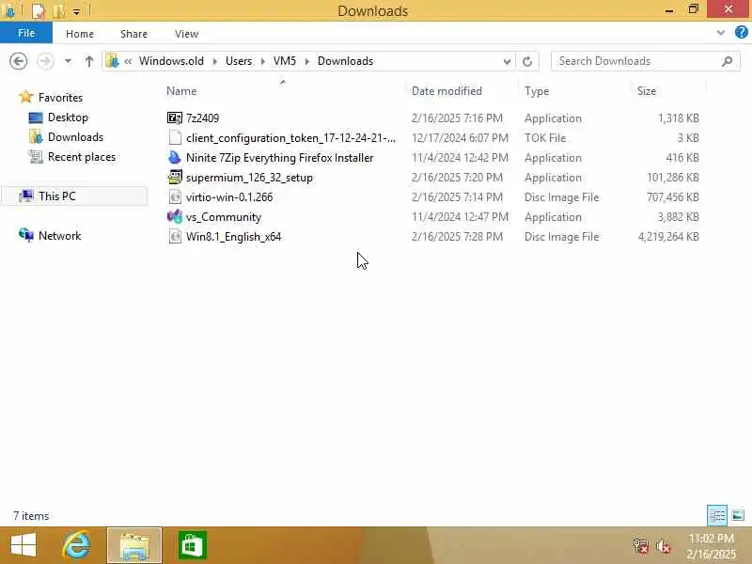
Task: Click folder icon in address bar
Action: pyautogui.click(x=112, y=61)
